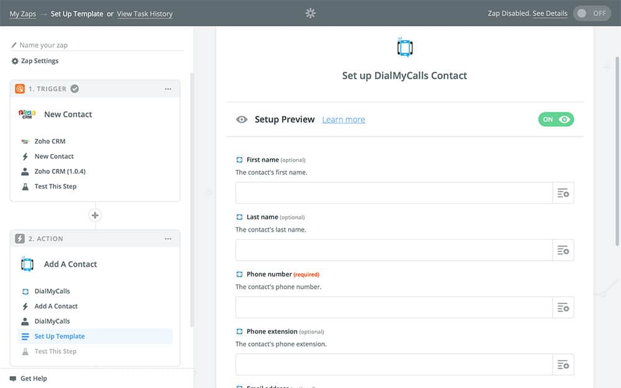Click the insert-field icon for First name
Screen dimensions: 621x388
(563, 193)
